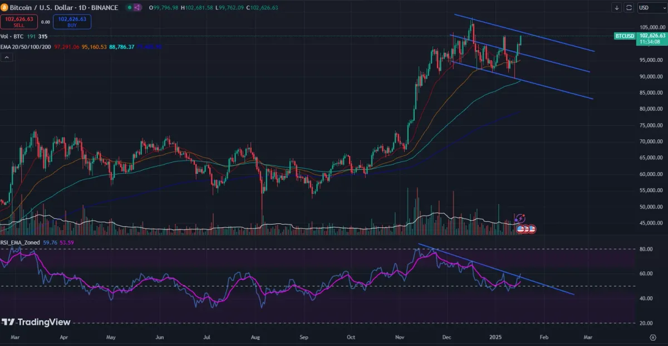668x346 pixels.
Task: Click the 45,000.00 price axis label
Action: point(651,223)
